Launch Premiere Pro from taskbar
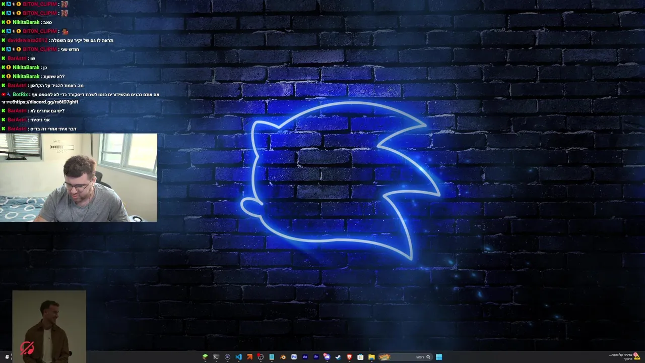This screenshot has width=645, height=363. pyautogui.click(x=316, y=357)
